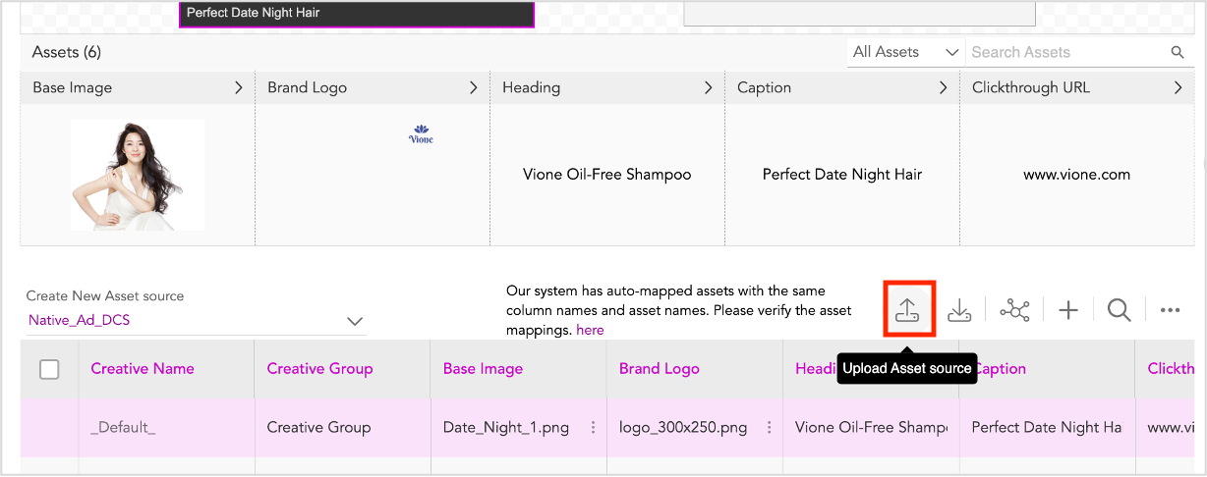Click the "here" link to verify mappings
This screenshot has height=477, width=1207.
[x=590, y=331]
